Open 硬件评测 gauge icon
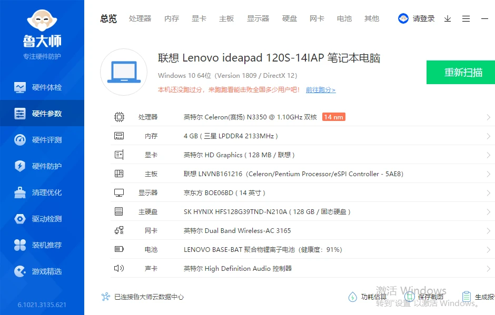495x315 pixels. [x=20, y=140]
